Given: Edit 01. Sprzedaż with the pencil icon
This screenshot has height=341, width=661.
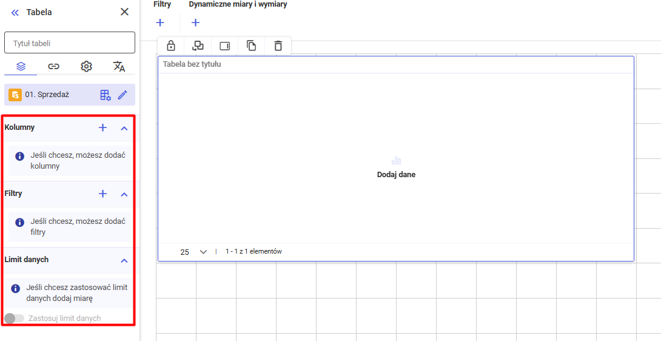Looking at the screenshot, I should [x=122, y=95].
